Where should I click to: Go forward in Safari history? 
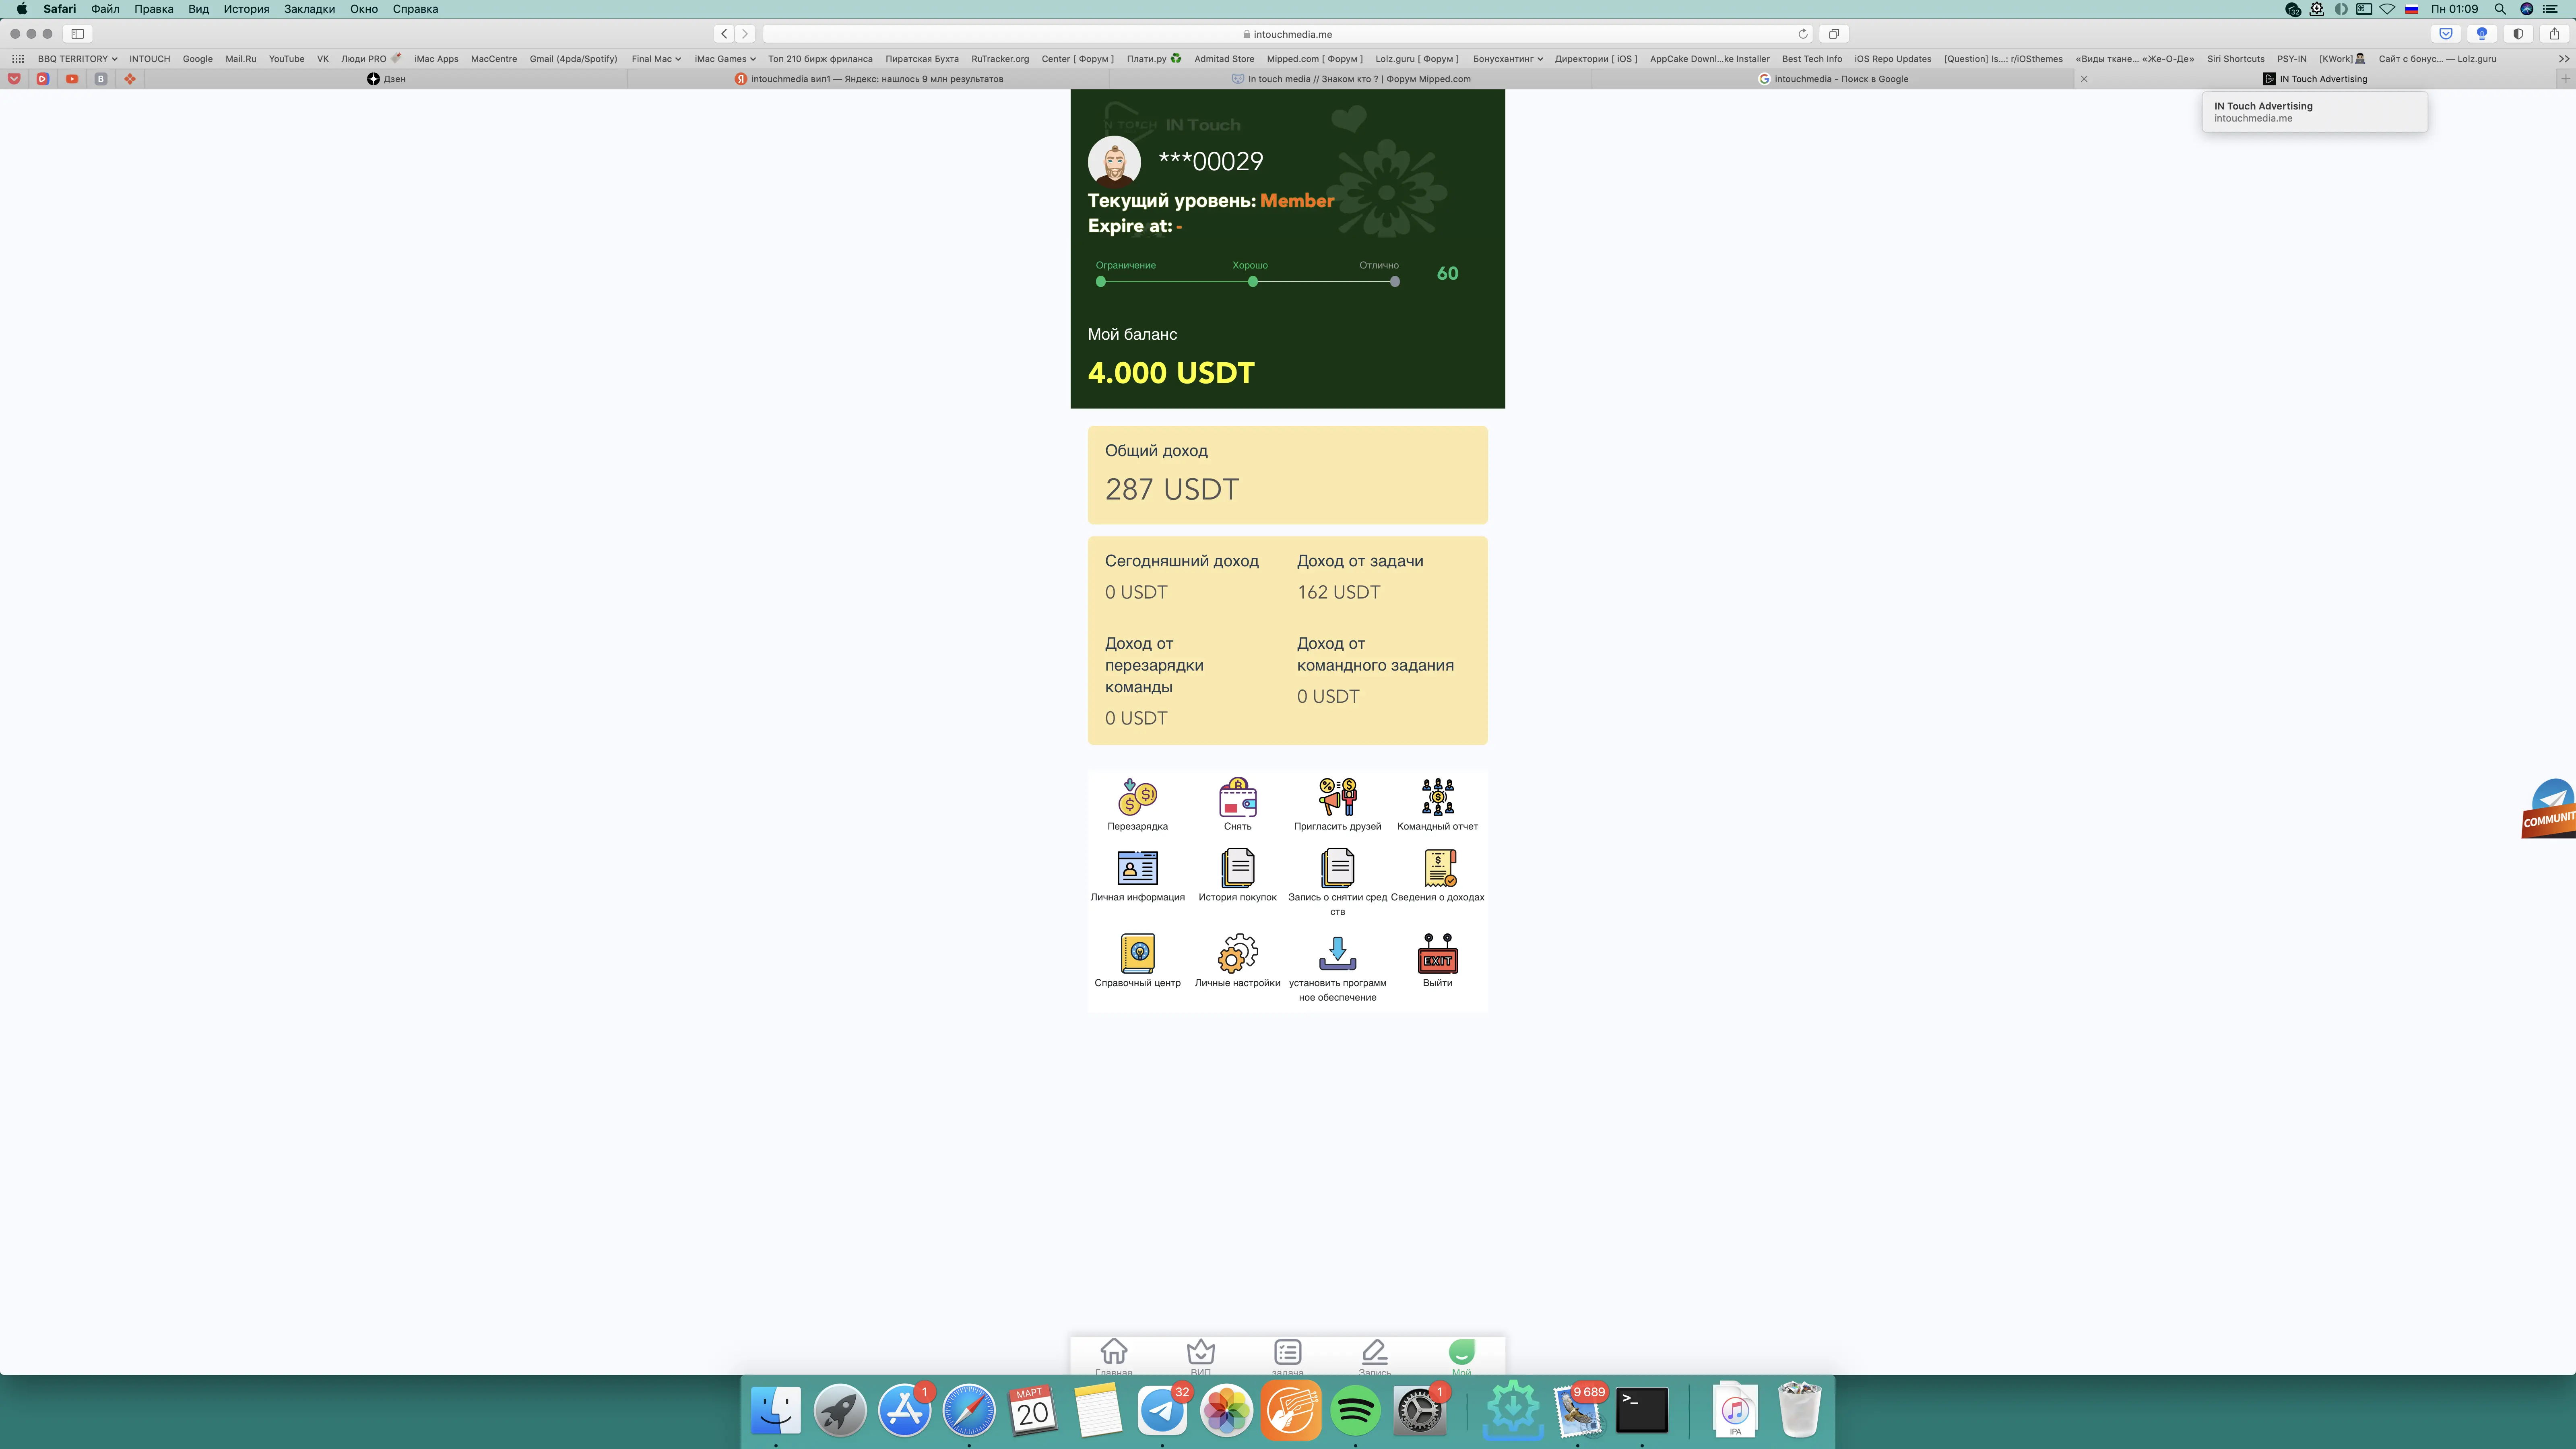point(745,34)
